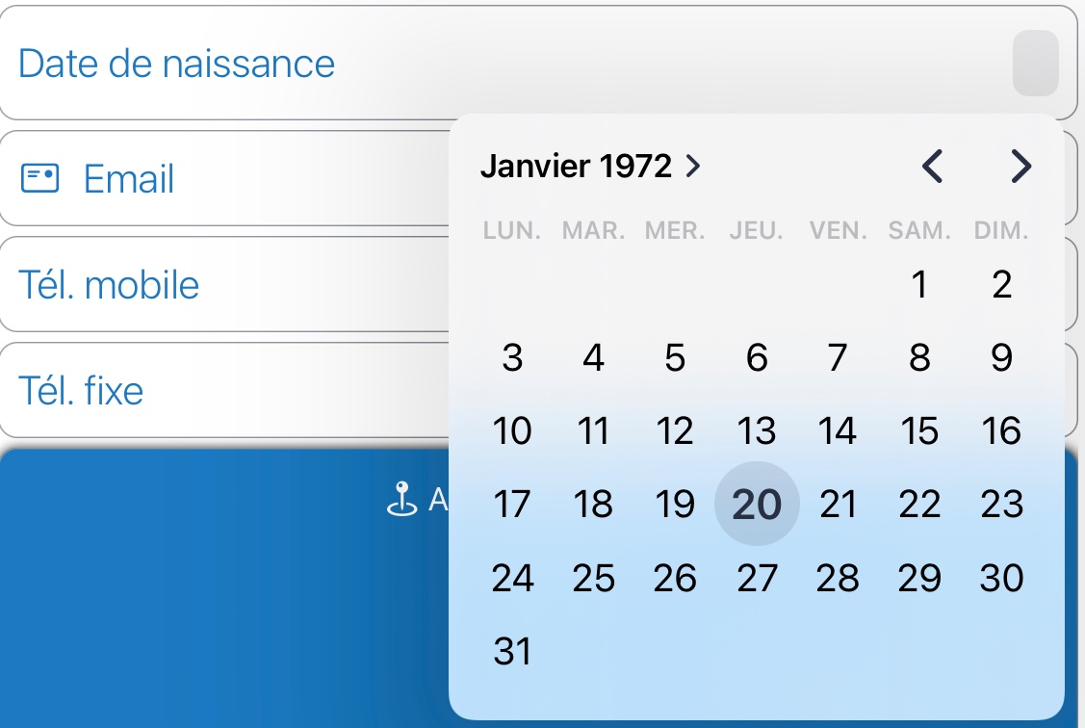
Task: Choose day 24 in the calendar
Action: pos(512,579)
